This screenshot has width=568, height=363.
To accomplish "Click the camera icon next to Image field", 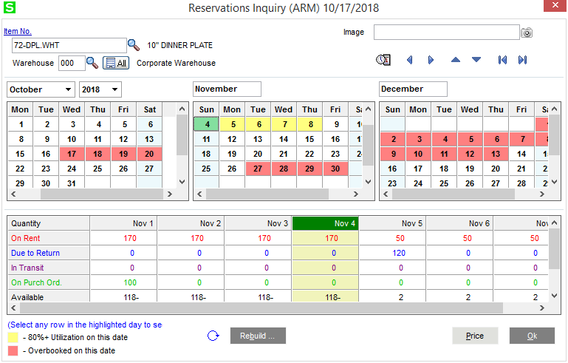I will coord(527,33).
